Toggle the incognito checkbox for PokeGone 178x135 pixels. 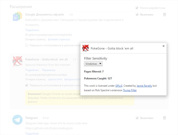[27, 85]
